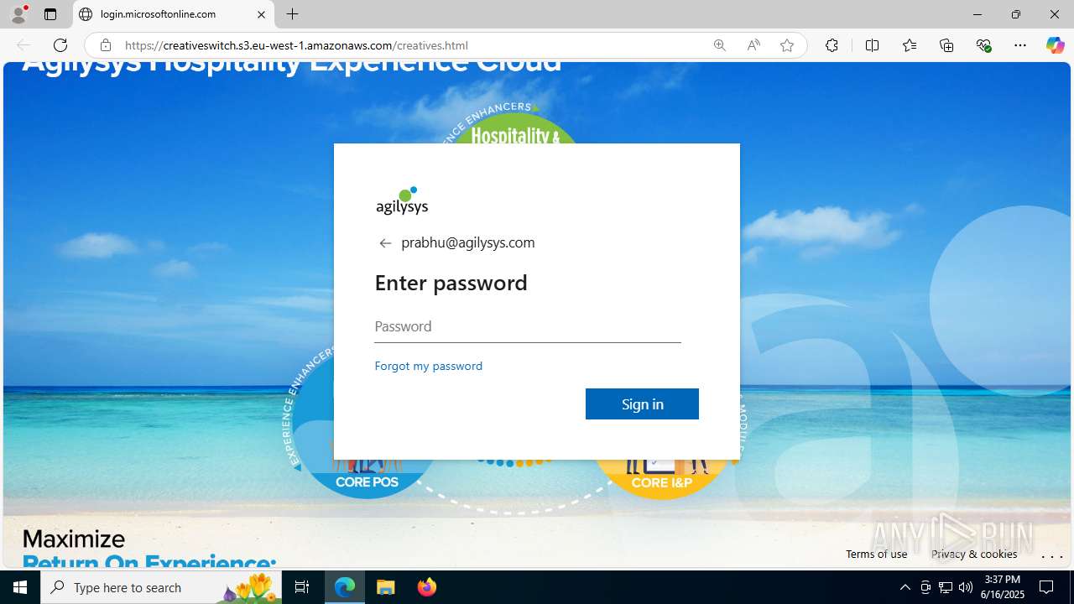Select Microsoft Edge in the taskbar

(x=345, y=587)
